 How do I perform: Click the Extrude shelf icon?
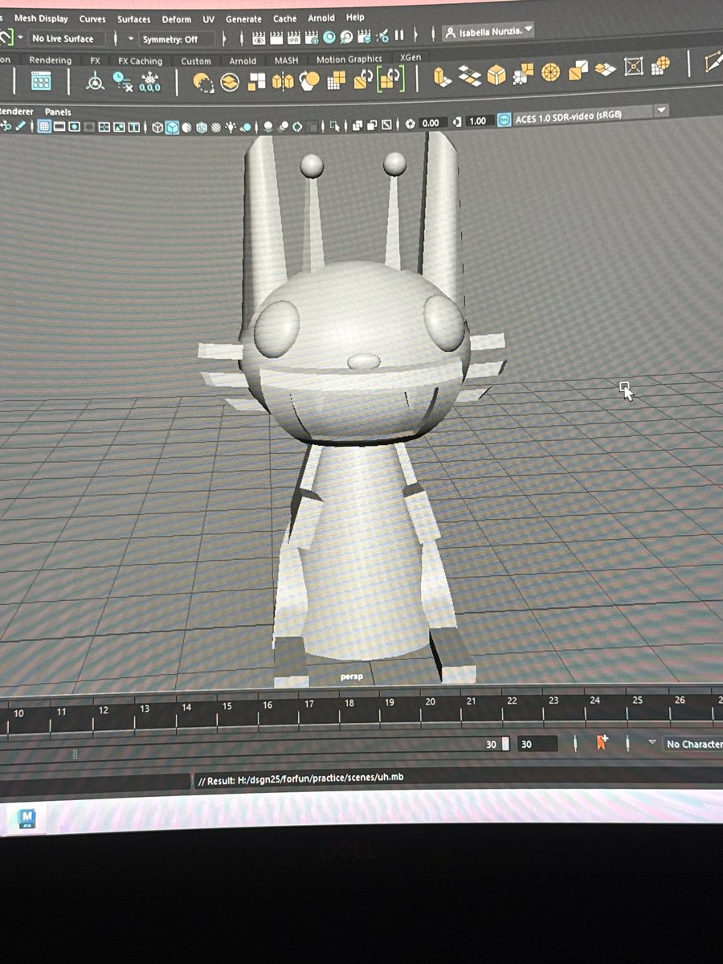tap(442, 76)
